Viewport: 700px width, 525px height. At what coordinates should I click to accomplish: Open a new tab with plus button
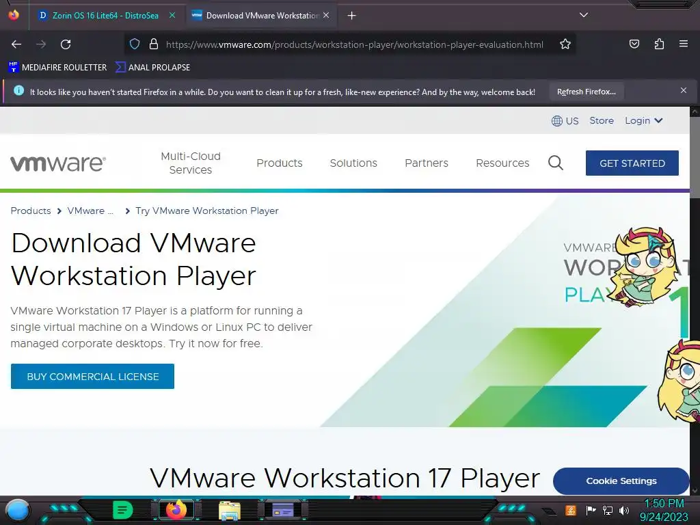click(352, 16)
